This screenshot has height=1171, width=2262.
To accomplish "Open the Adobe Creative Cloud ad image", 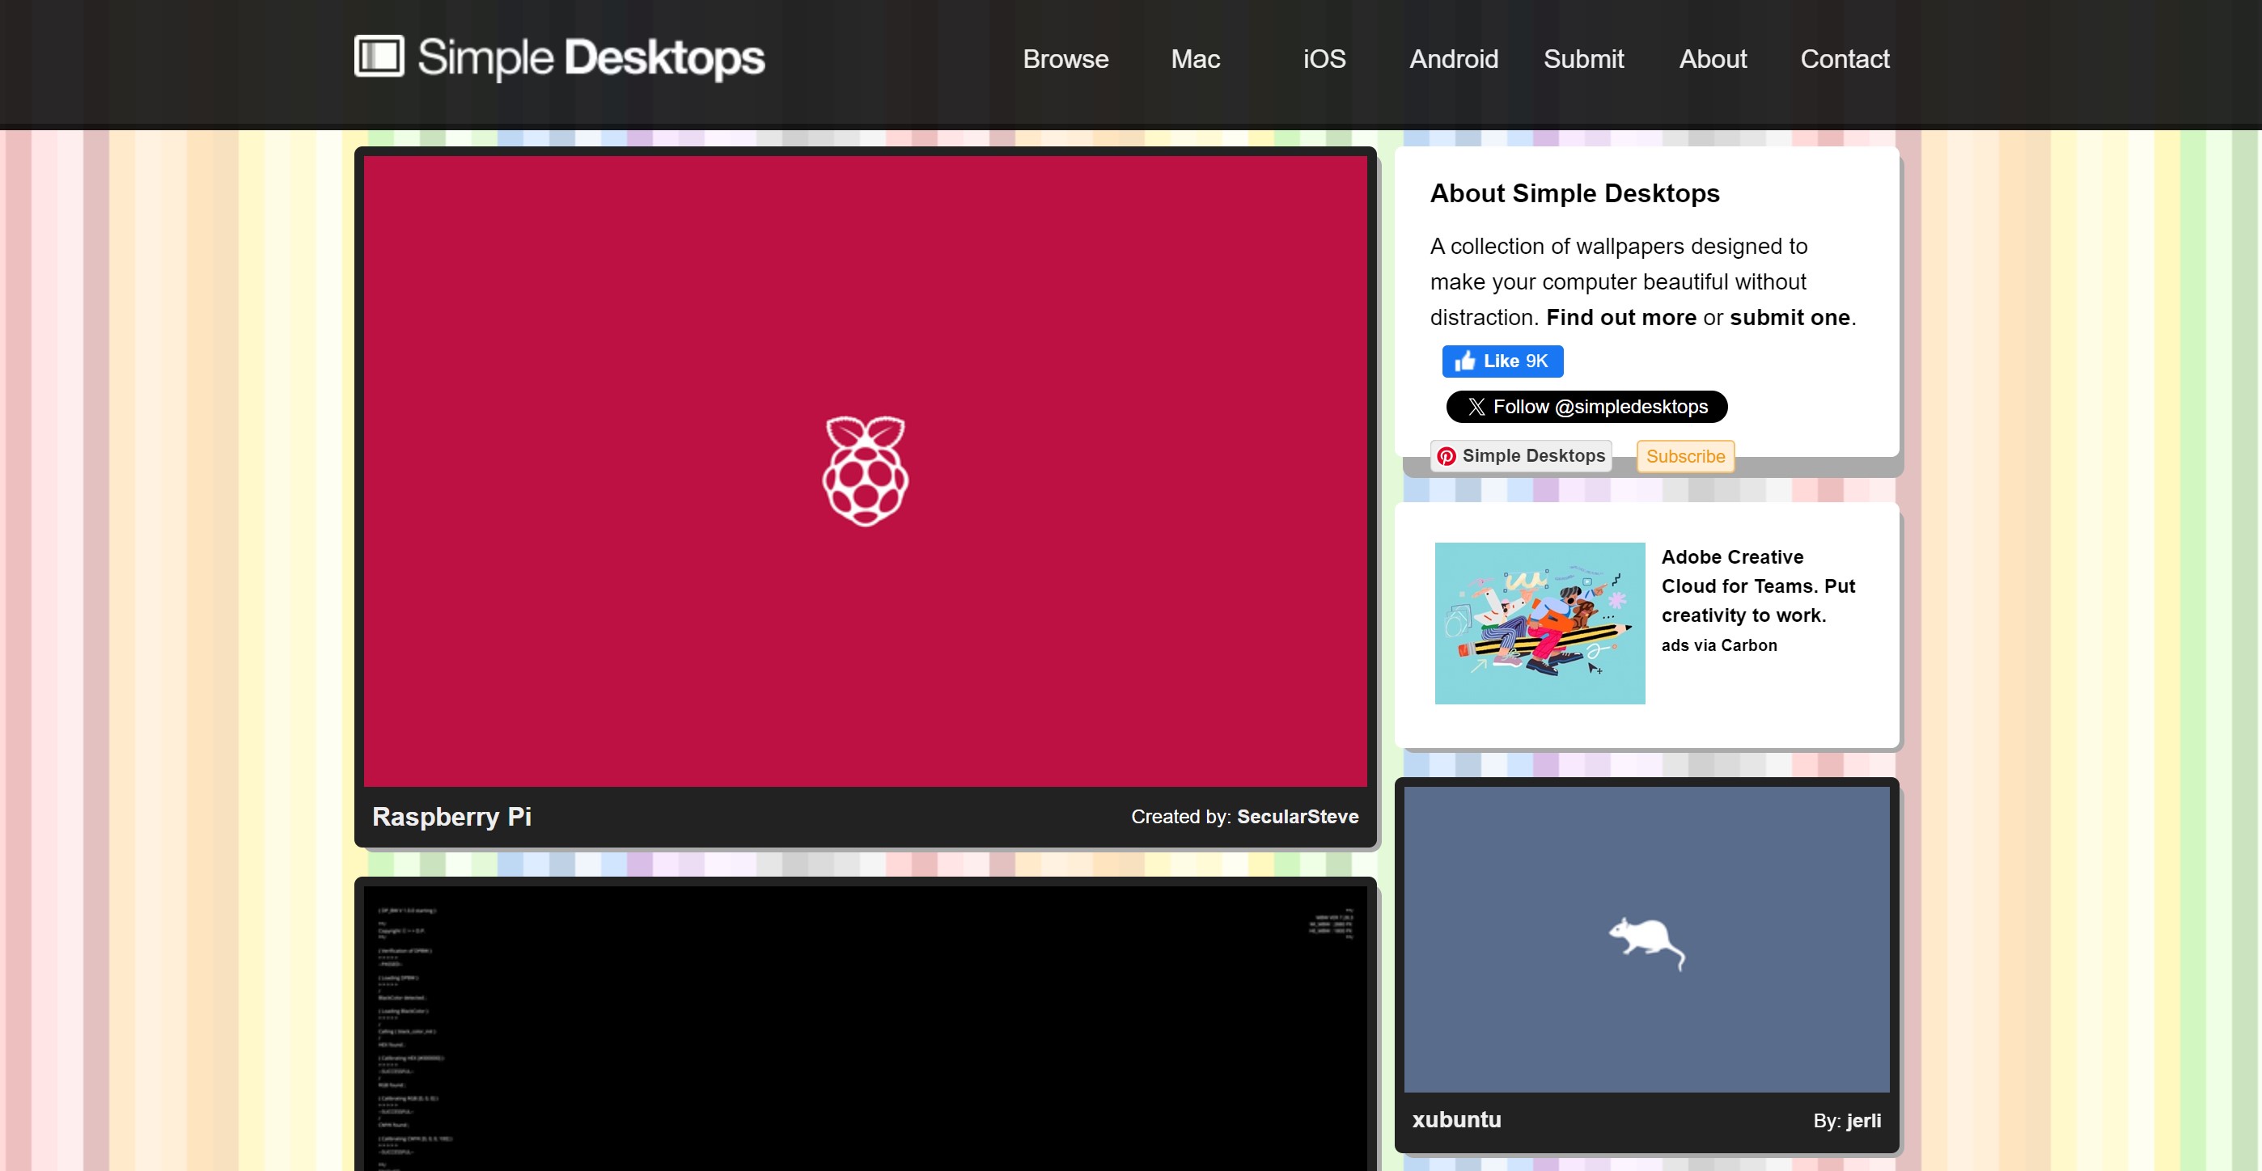I will pos(1540,624).
